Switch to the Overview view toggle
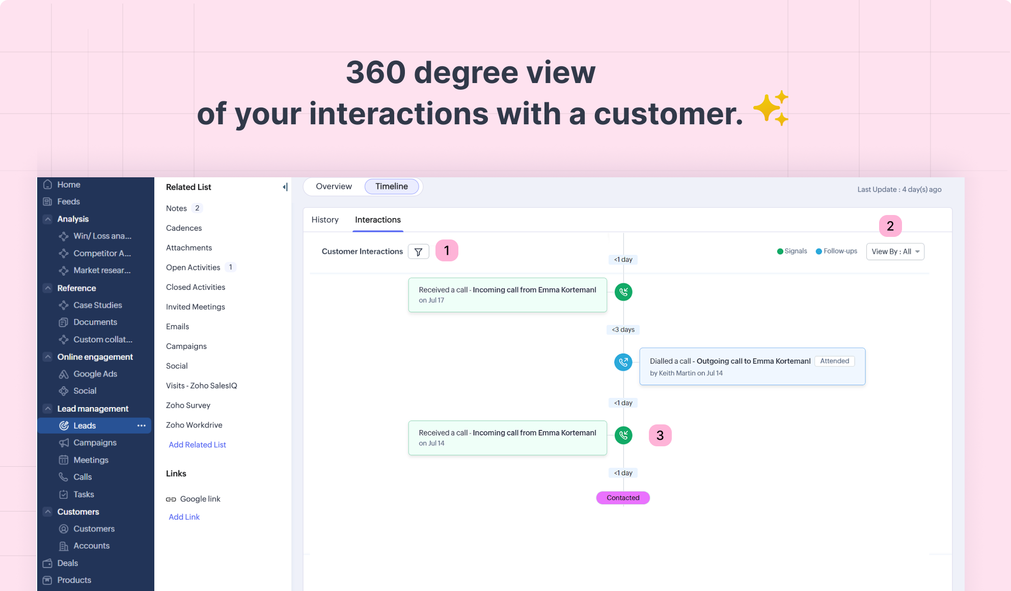Screen dimensions: 1011x591 click(334, 186)
